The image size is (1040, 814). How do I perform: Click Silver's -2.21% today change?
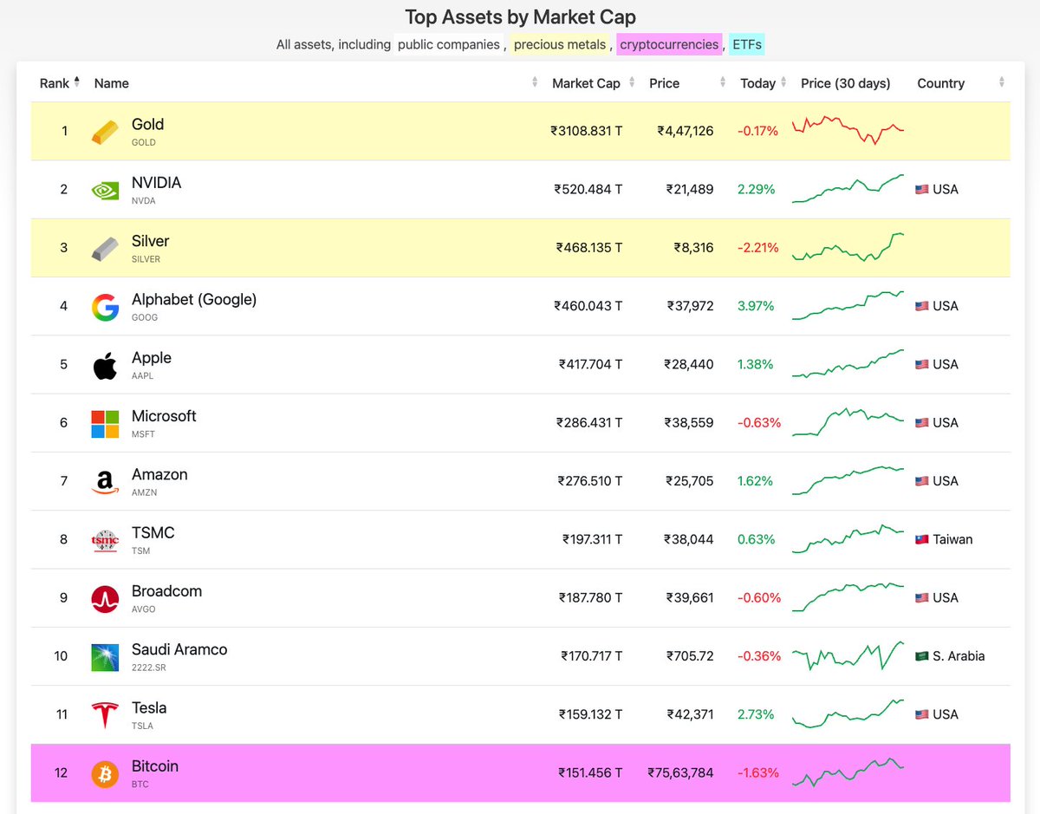(x=758, y=247)
